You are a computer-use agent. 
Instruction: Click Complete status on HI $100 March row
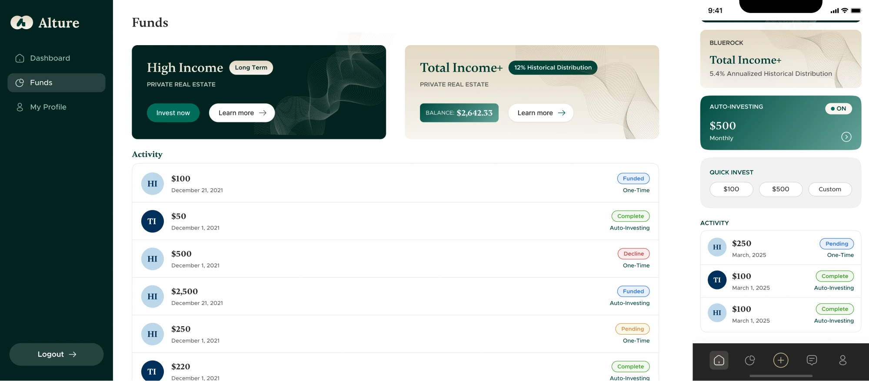coord(835,309)
